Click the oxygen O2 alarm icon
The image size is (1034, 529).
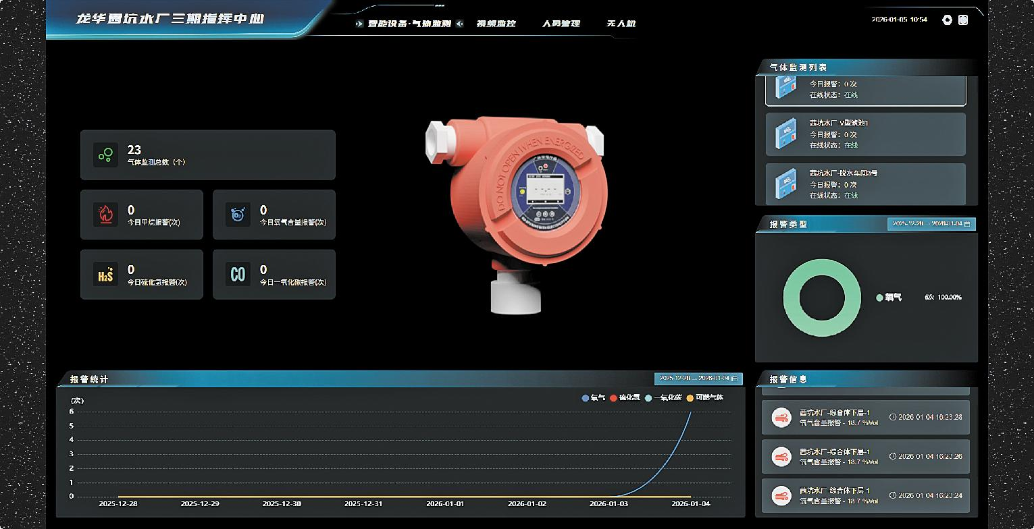pyautogui.click(x=238, y=215)
